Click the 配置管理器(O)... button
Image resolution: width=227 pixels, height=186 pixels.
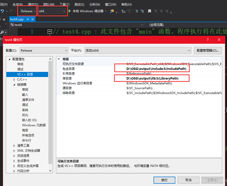(x=208, y=51)
